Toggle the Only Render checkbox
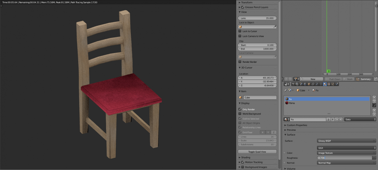378x170 pixels. tap(240, 109)
